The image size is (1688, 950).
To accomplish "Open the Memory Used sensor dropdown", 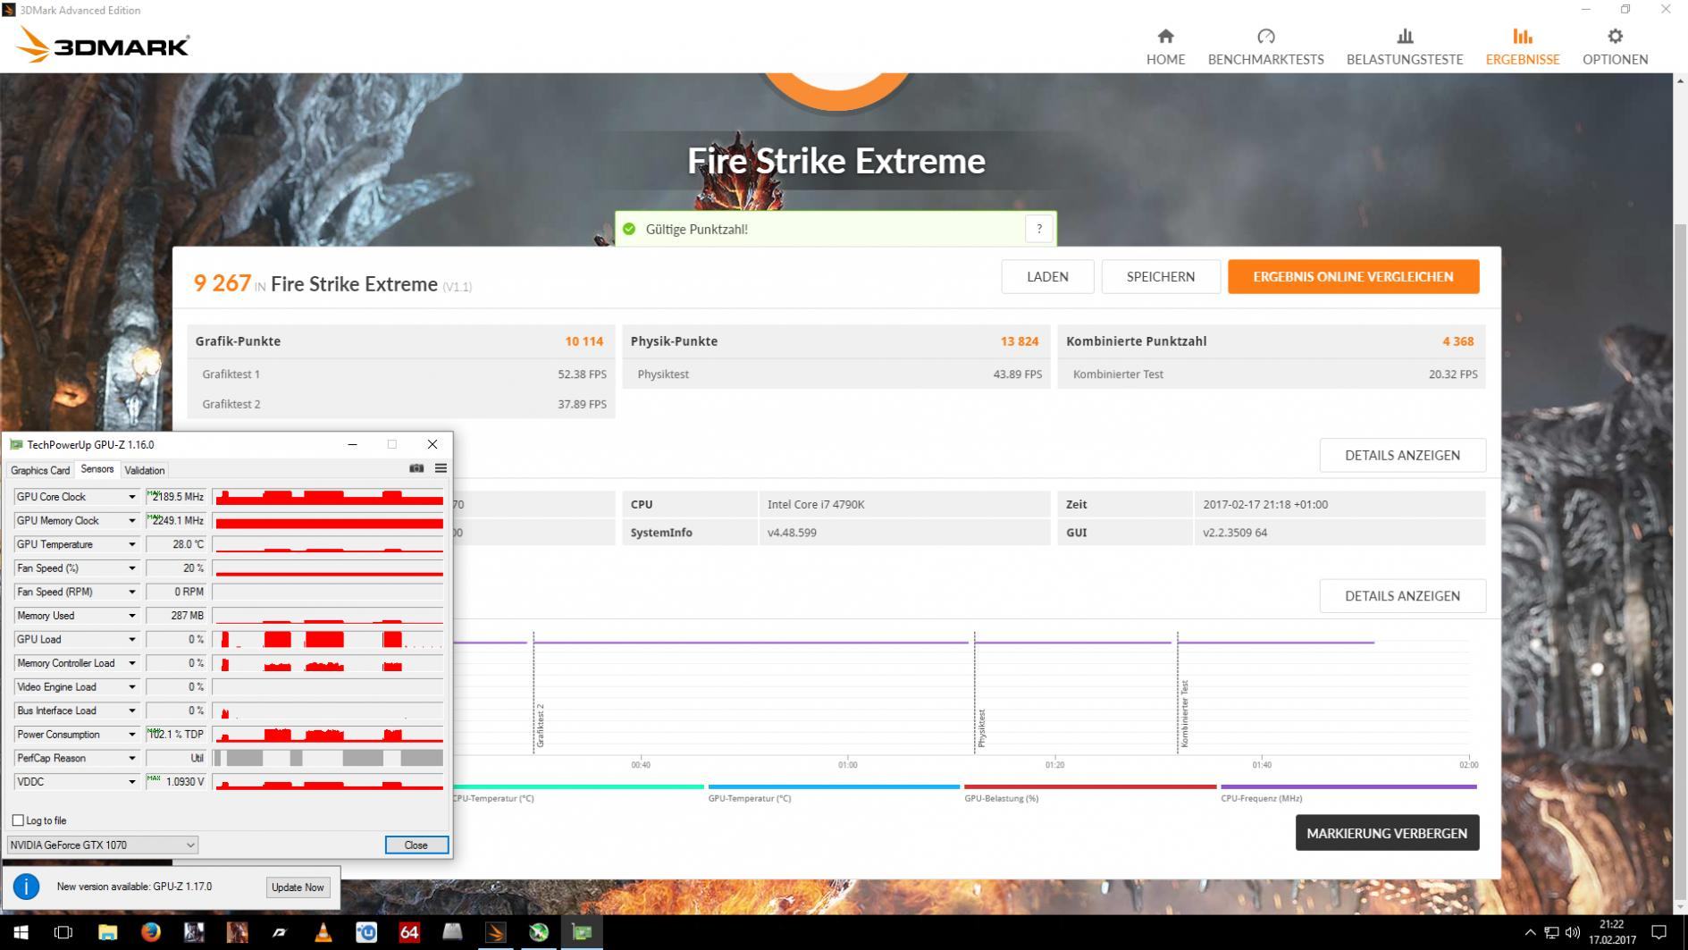I will click(131, 616).
